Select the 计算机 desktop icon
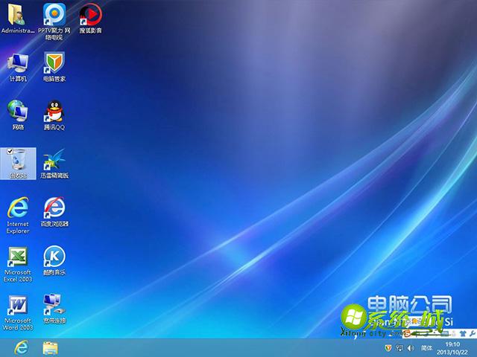This screenshot has height=357, width=477. [x=18, y=67]
